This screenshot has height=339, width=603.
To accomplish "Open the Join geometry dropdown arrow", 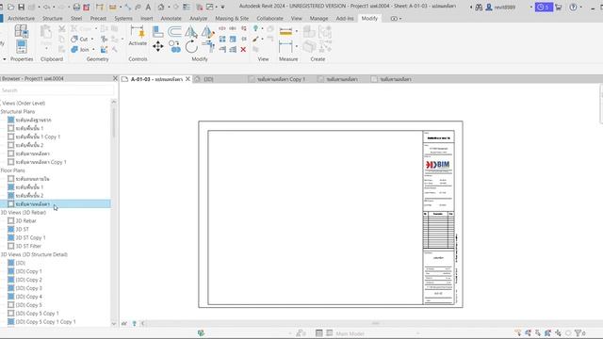I will pos(93,50).
